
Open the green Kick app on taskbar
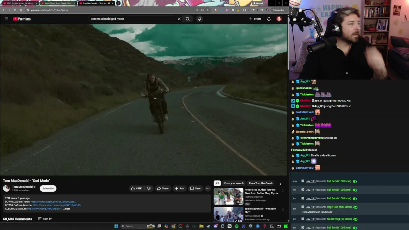(x=286, y=226)
